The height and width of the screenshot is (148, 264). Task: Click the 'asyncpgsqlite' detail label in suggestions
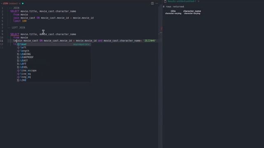point(81,44)
